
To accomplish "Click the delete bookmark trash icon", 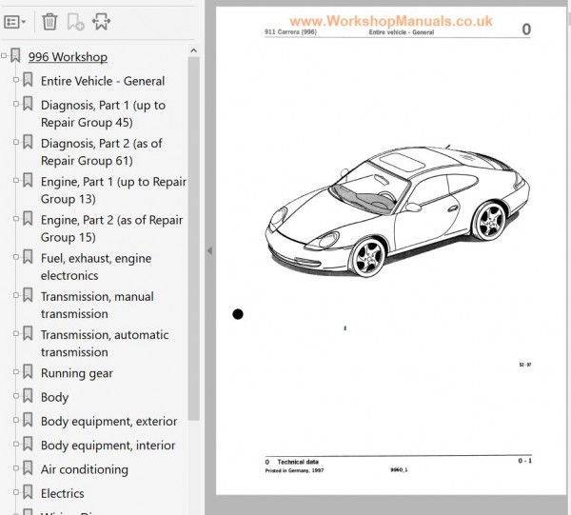I will click(x=49, y=22).
